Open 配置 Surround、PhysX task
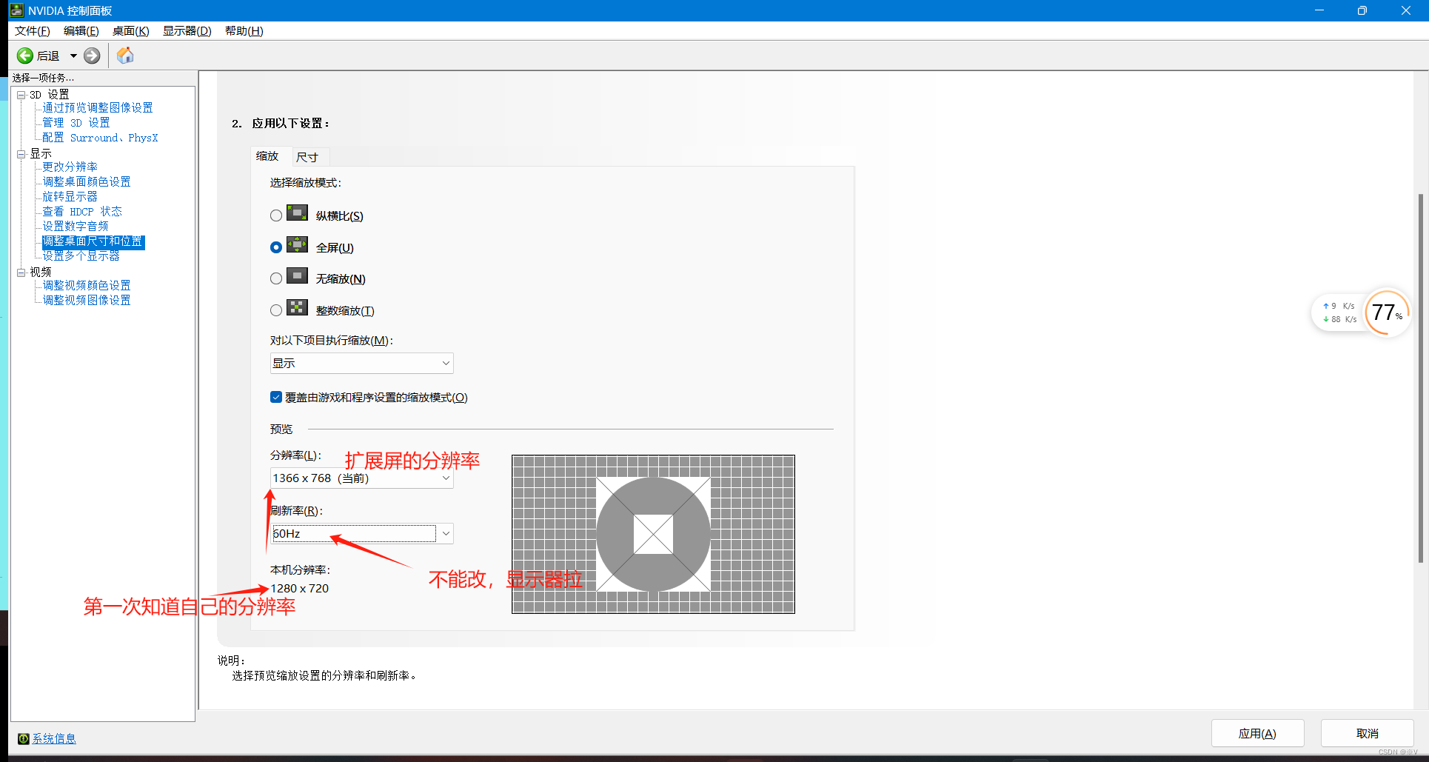 point(100,138)
